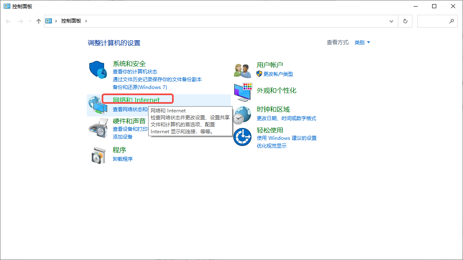Click the 更改帐户类型 link
The height and width of the screenshot is (260, 463).
(278, 74)
